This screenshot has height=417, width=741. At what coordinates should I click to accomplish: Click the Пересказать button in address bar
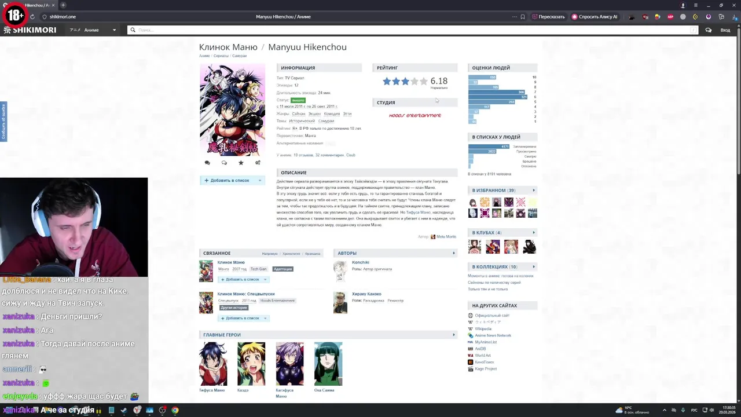click(548, 17)
